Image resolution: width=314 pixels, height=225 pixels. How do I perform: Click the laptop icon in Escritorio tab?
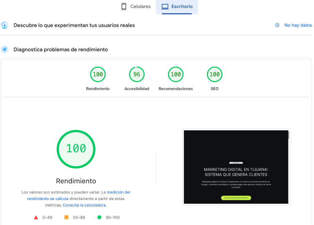coord(165,7)
